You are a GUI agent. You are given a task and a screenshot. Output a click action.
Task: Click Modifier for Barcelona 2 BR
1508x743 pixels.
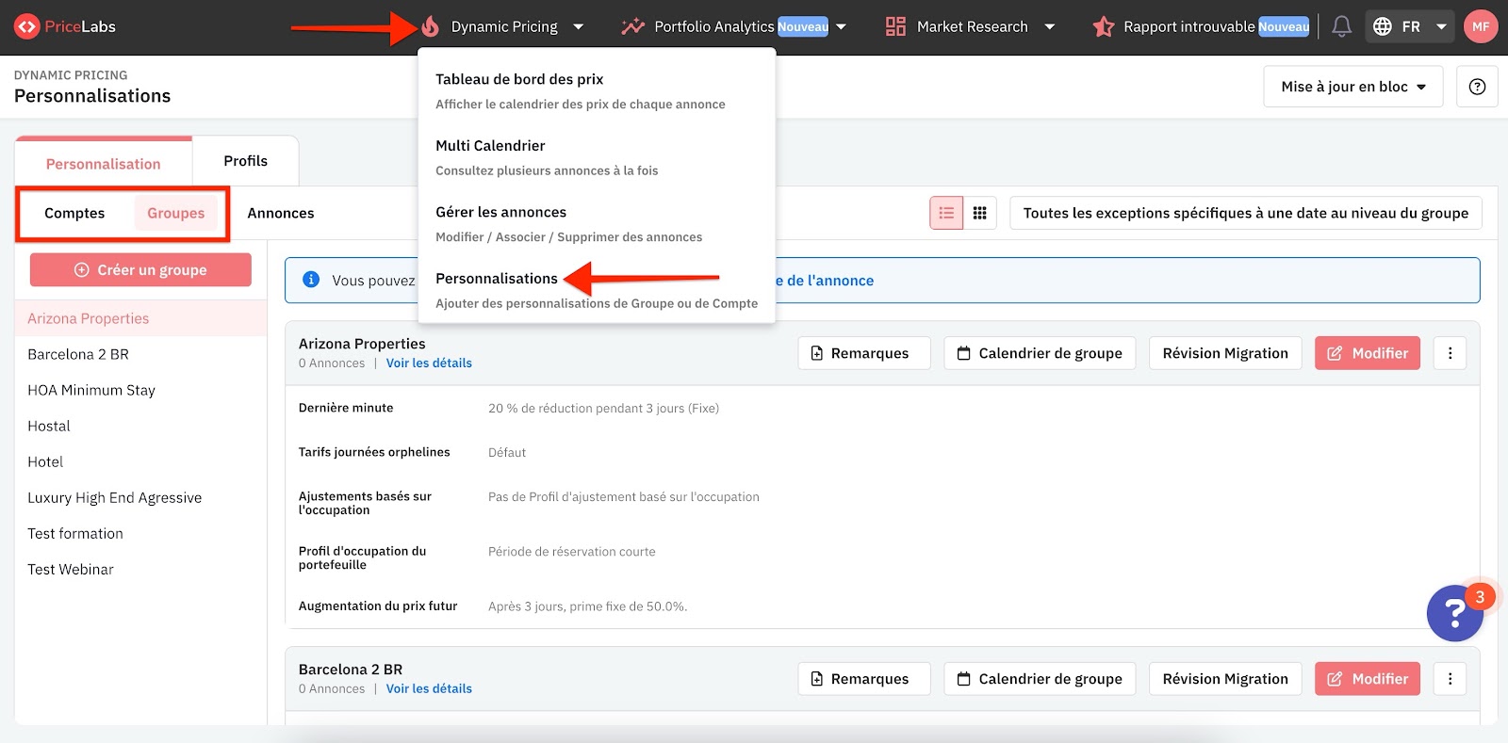point(1368,679)
